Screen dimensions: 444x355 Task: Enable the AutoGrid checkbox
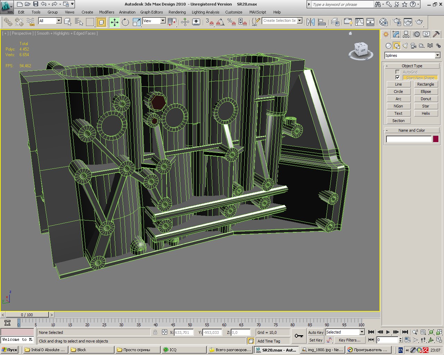pyautogui.click(x=398, y=72)
